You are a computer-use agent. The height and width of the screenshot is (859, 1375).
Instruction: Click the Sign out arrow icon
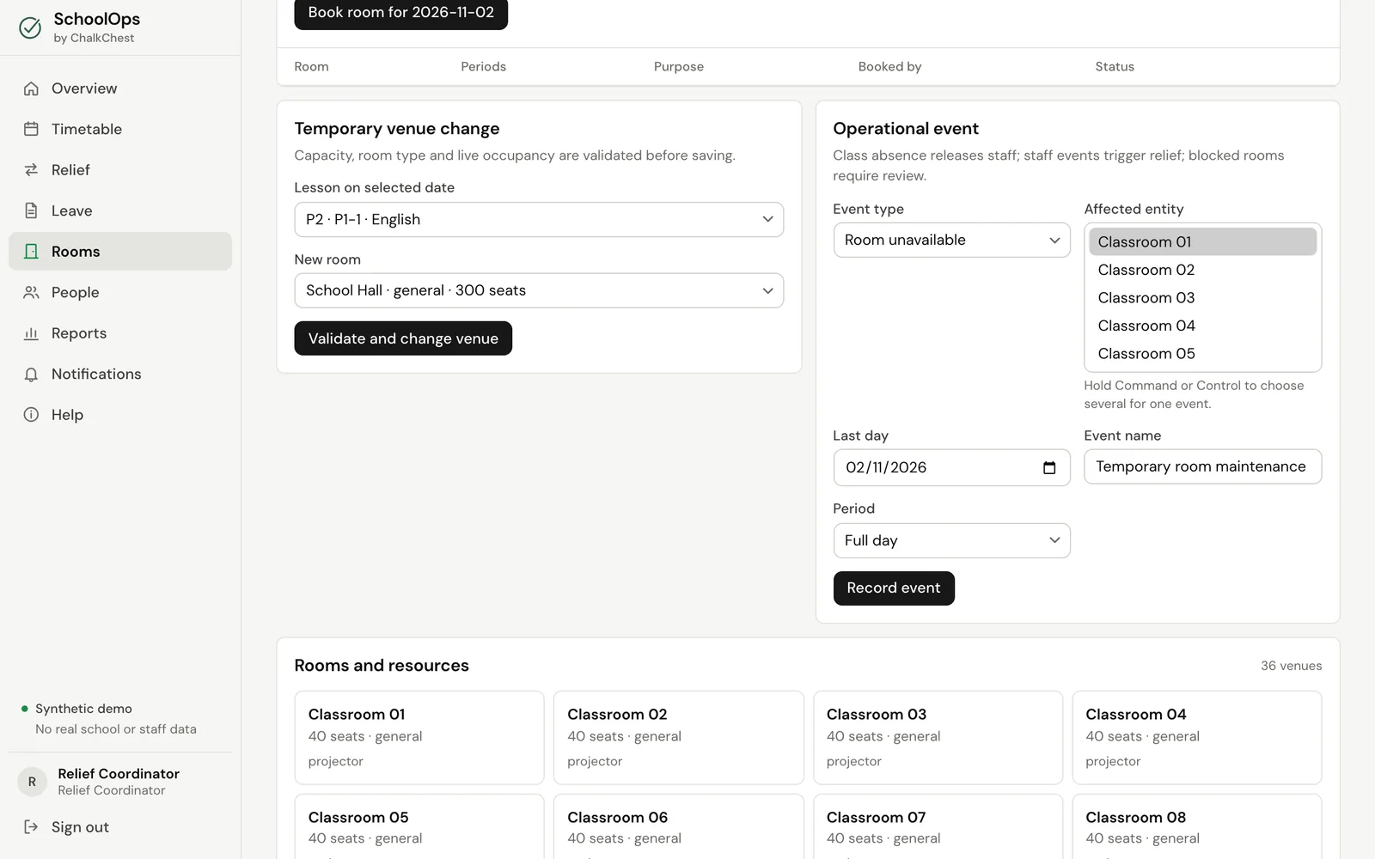31,826
